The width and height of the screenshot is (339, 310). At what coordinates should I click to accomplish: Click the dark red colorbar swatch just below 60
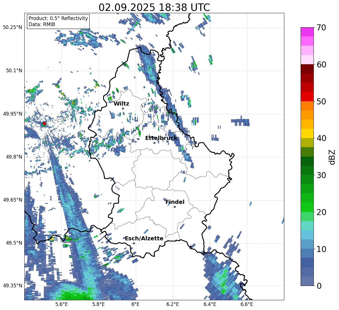point(307,69)
